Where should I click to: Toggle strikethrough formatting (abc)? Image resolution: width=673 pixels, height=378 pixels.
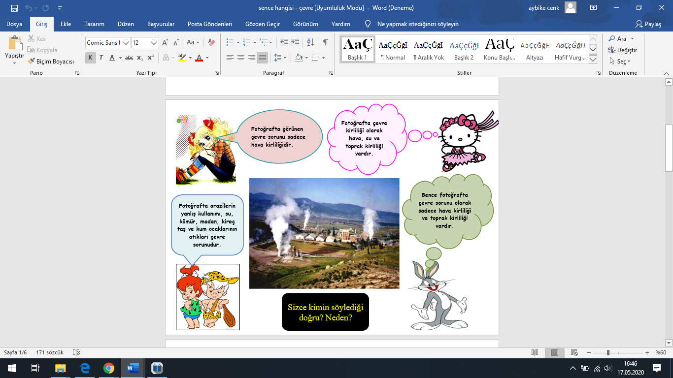(x=129, y=58)
